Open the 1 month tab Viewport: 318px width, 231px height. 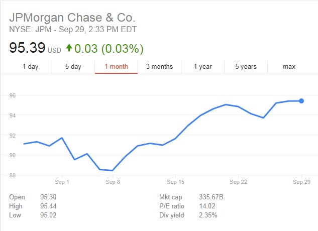pyautogui.click(x=116, y=66)
